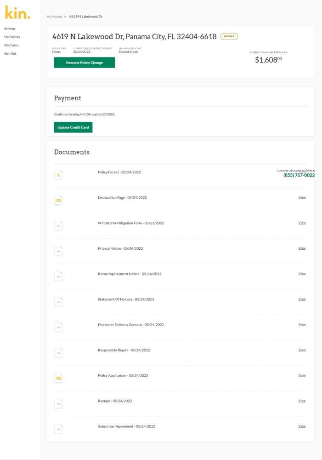Open Settings in the sidebar
This screenshot has width=322, height=460.
10,29
